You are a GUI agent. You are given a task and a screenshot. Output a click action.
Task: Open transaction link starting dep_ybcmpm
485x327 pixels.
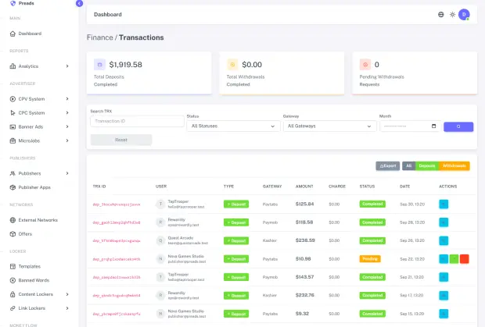117,314
